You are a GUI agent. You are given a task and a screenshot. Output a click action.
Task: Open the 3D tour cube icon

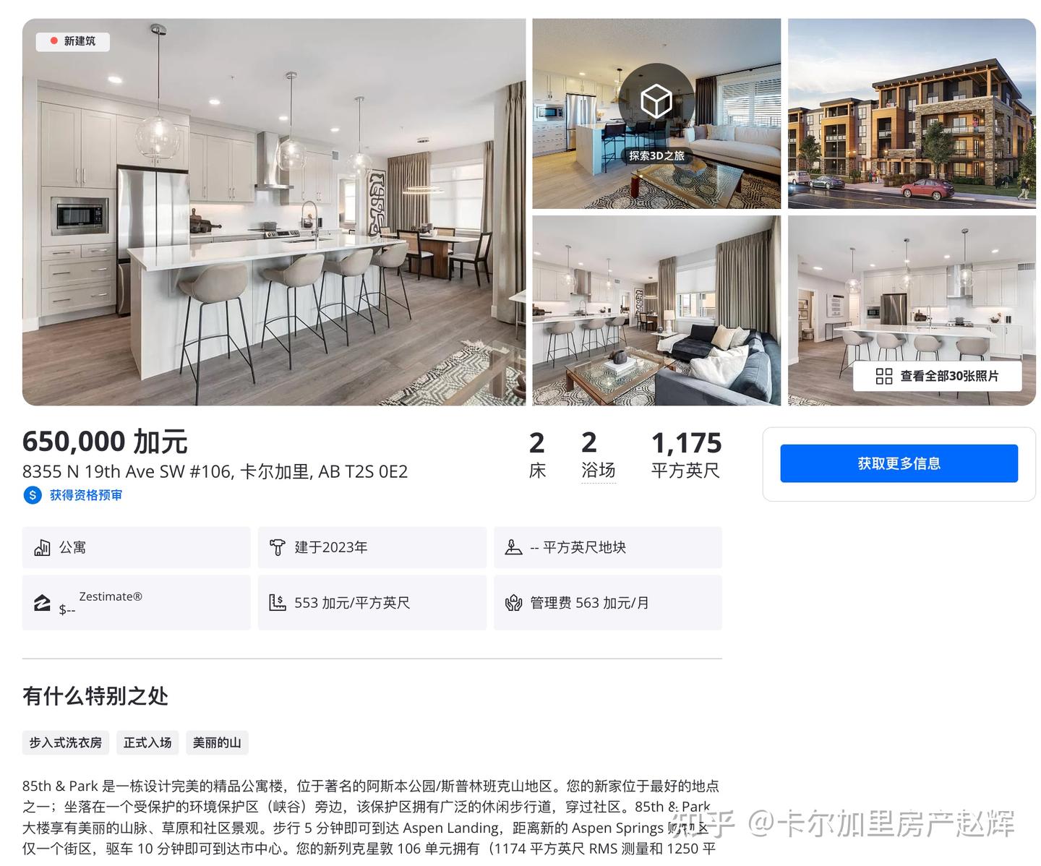pyautogui.click(x=656, y=101)
